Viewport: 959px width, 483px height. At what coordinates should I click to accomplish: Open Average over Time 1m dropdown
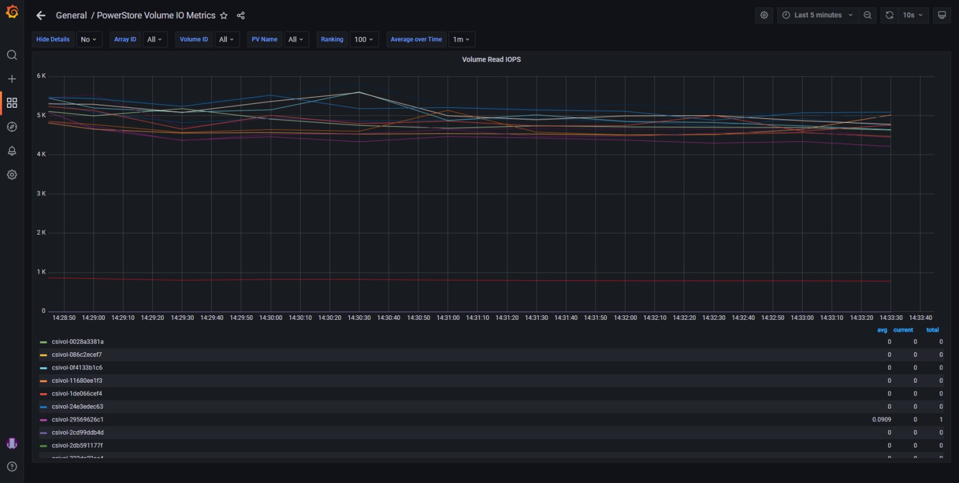[x=462, y=39]
